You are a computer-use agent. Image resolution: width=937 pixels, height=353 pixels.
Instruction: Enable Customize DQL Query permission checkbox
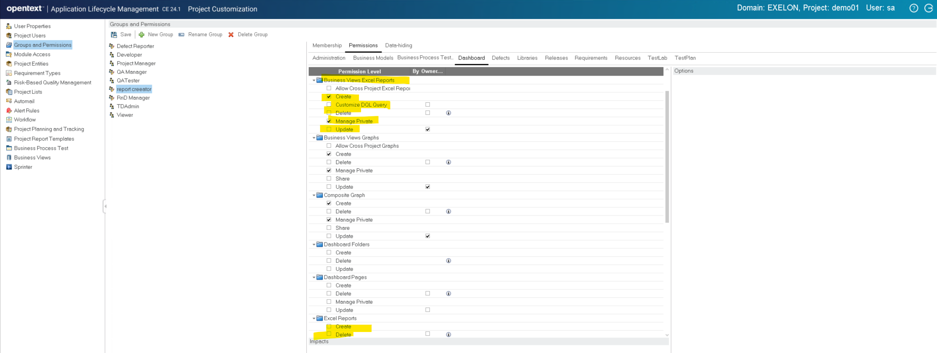point(329,105)
